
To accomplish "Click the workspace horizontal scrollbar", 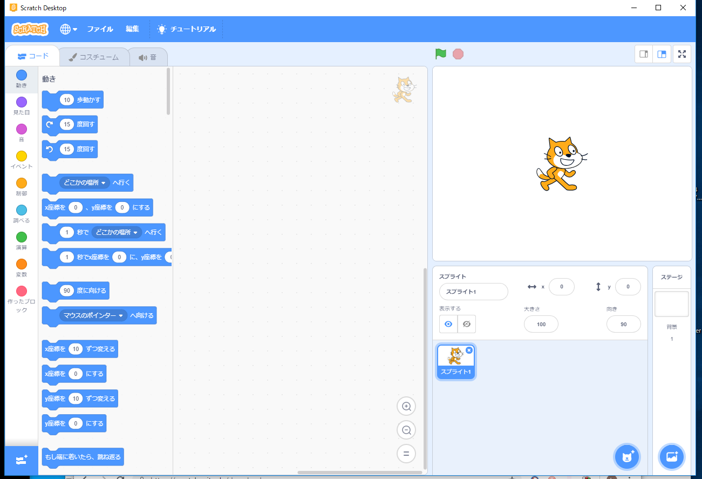I will 360,473.
